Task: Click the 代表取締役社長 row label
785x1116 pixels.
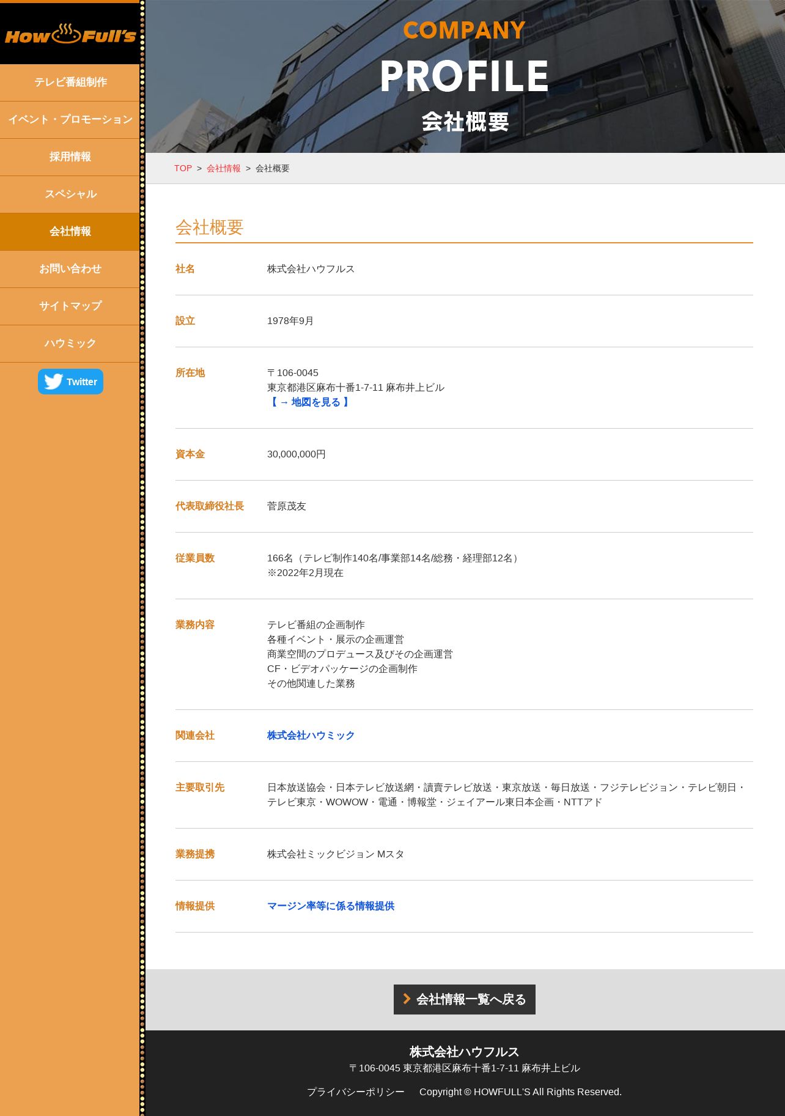Action: [210, 506]
